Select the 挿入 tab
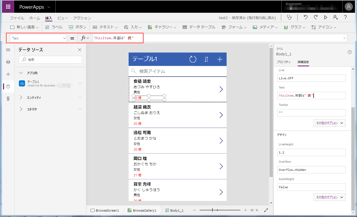 (x=48, y=18)
